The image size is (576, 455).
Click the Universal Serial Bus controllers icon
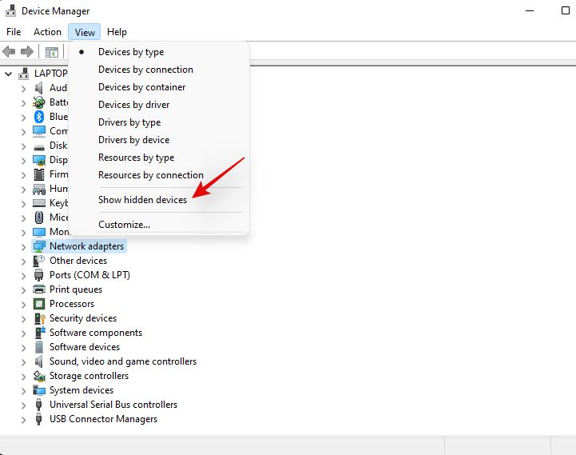(x=39, y=405)
